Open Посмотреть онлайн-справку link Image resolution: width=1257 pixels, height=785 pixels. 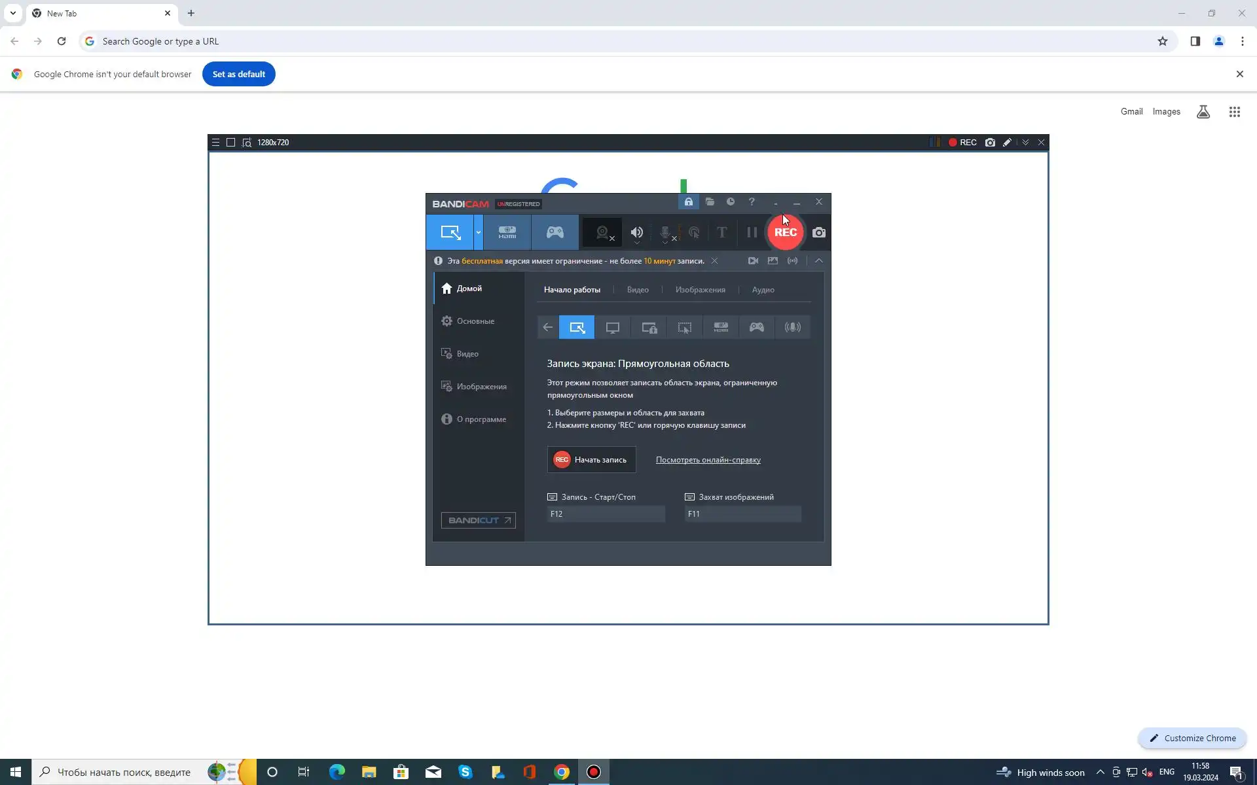(x=708, y=460)
